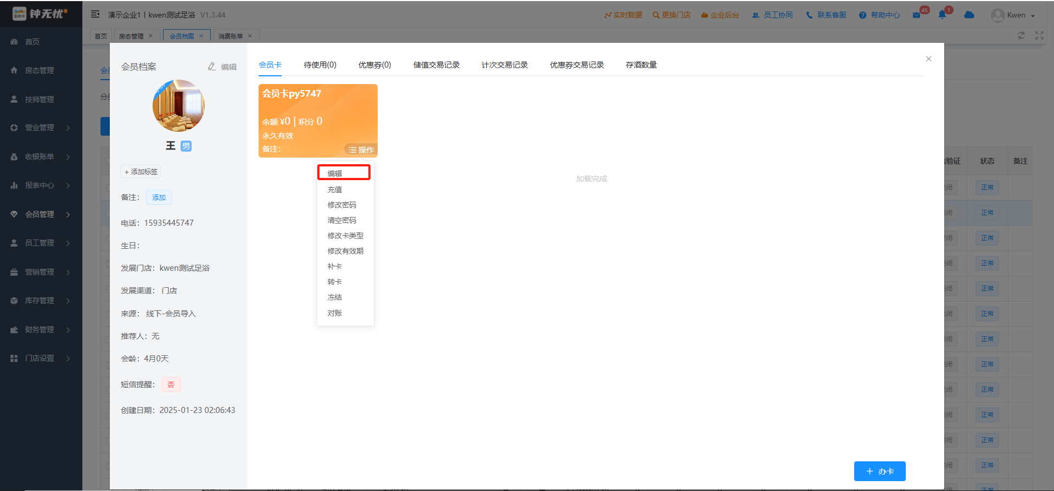Open the 存酒数量 tab
Screen dimensions: 1054x491
641,65
